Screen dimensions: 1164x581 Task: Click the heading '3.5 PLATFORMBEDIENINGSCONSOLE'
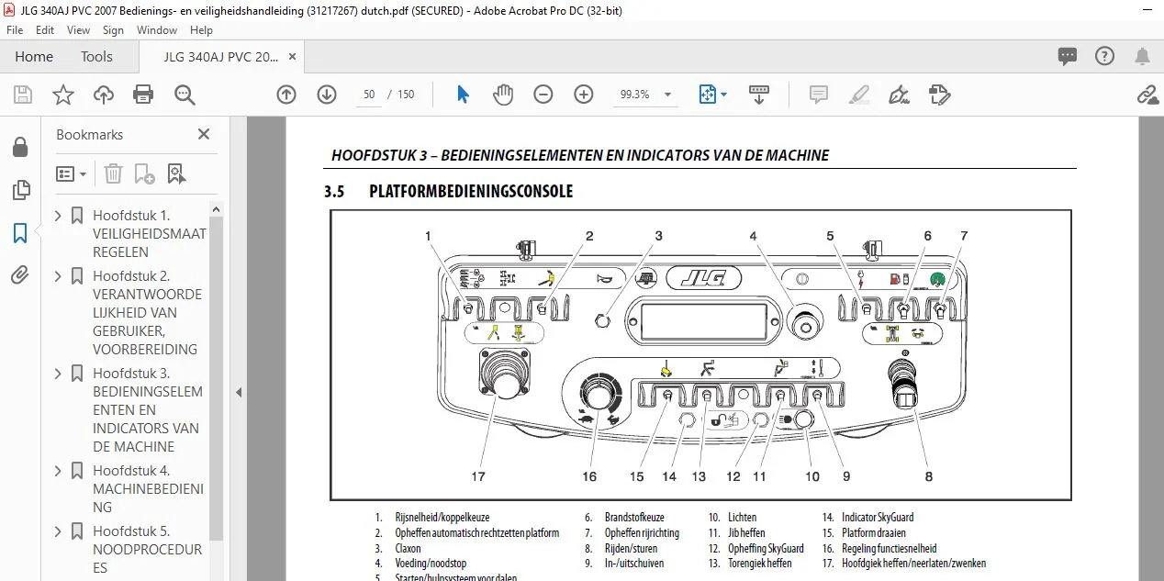(449, 192)
